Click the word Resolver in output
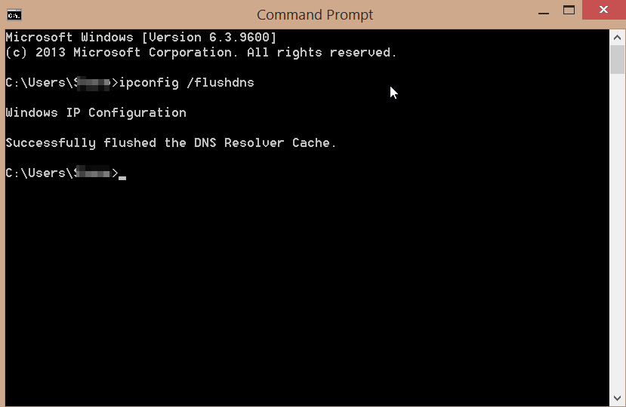The width and height of the screenshot is (626, 407). (x=254, y=142)
